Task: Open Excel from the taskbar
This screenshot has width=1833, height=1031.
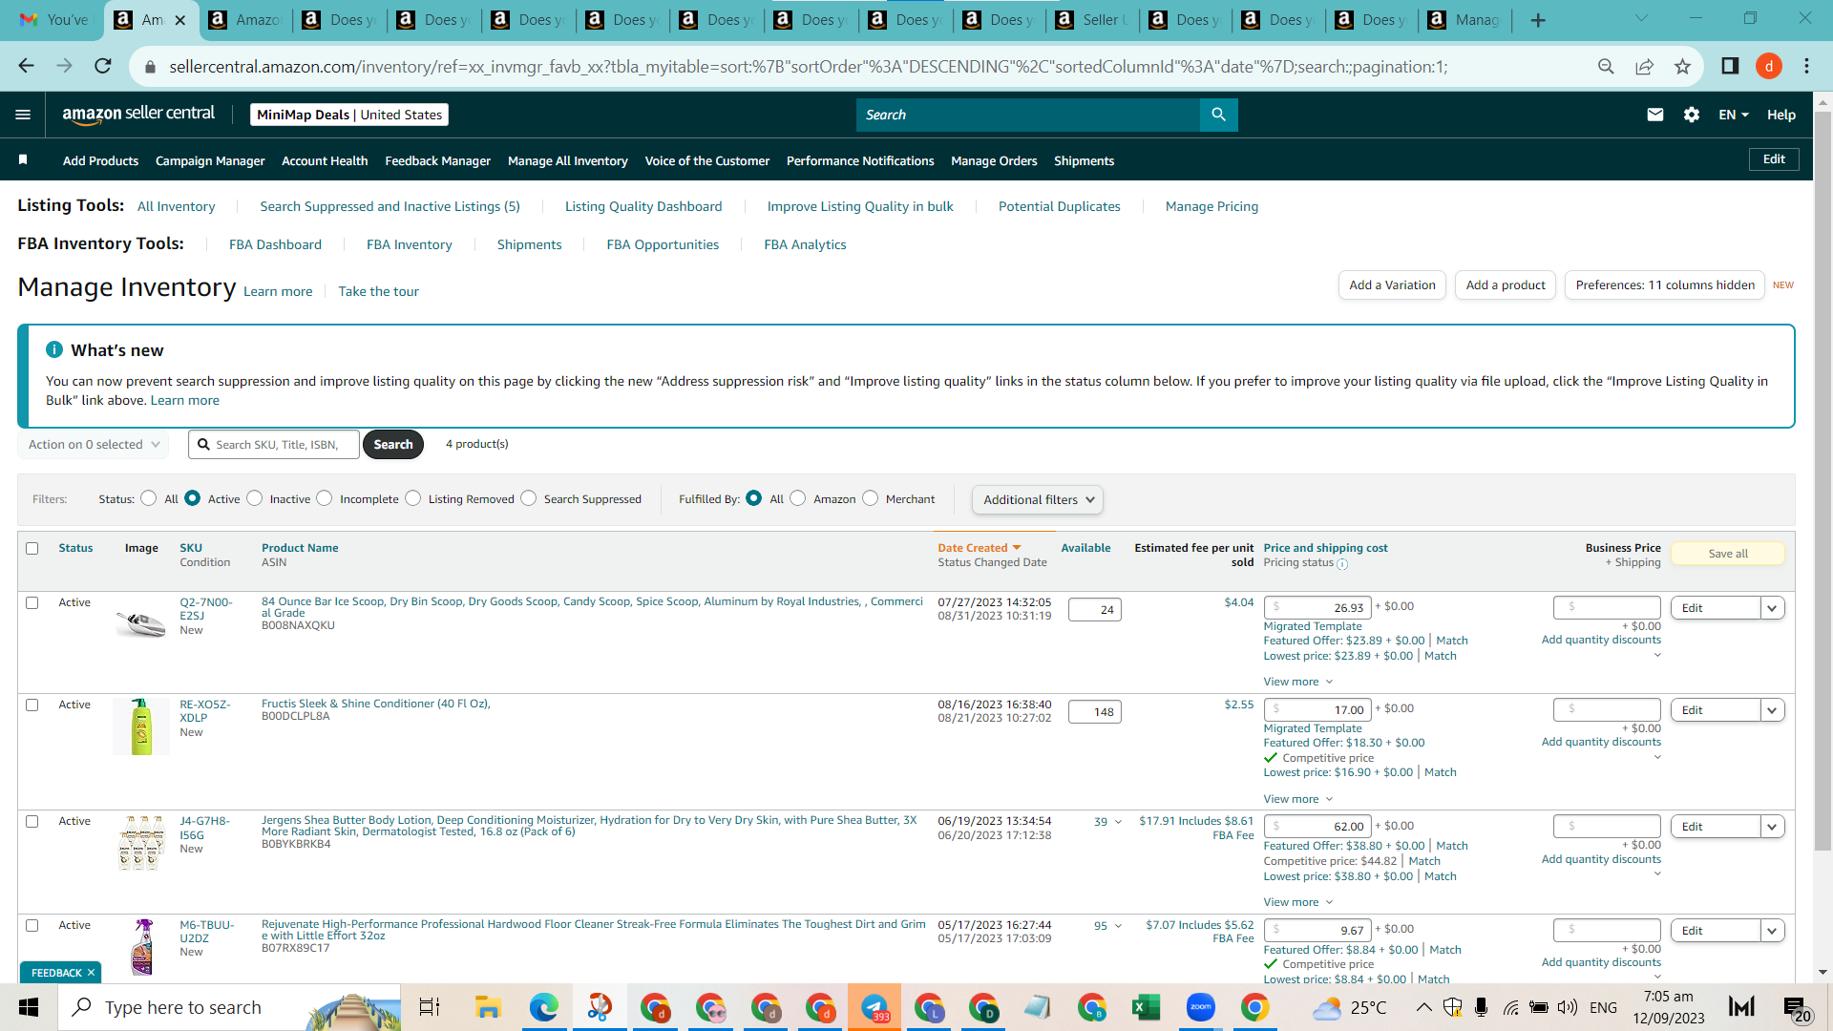Action: point(1146,1007)
